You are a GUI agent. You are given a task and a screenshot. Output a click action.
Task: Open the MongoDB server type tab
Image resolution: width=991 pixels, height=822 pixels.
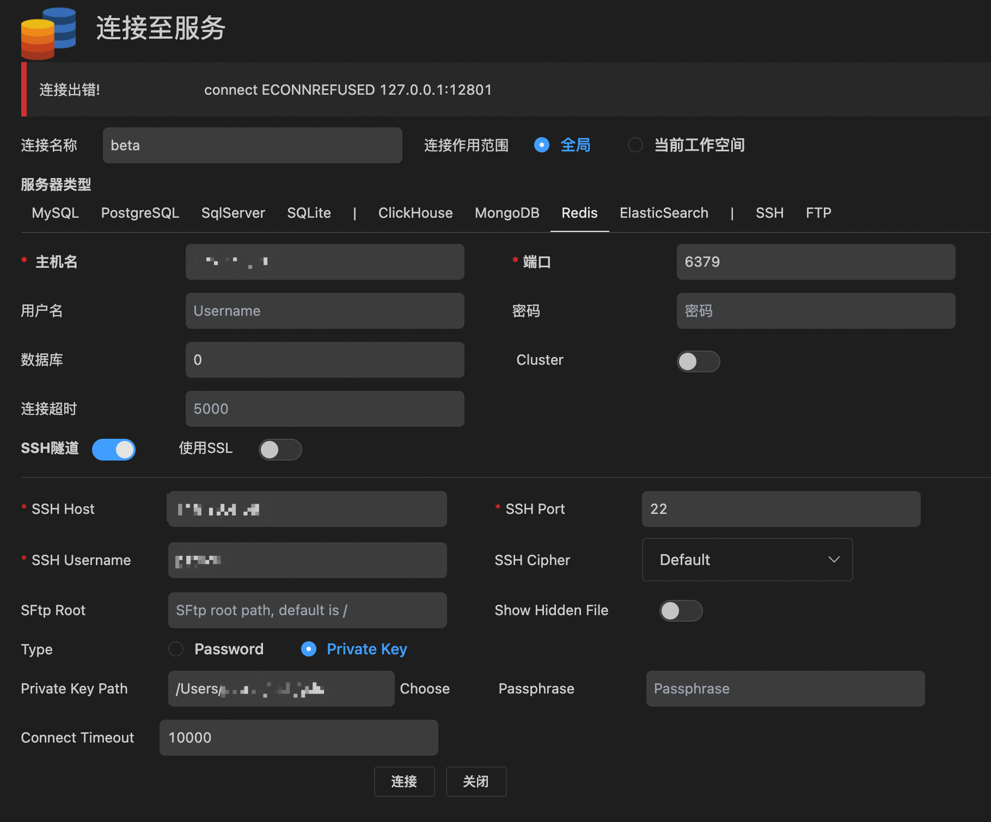[507, 213]
